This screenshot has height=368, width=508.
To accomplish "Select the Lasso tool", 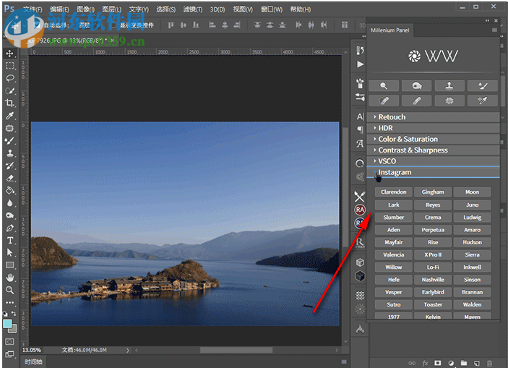I will click(x=10, y=78).
